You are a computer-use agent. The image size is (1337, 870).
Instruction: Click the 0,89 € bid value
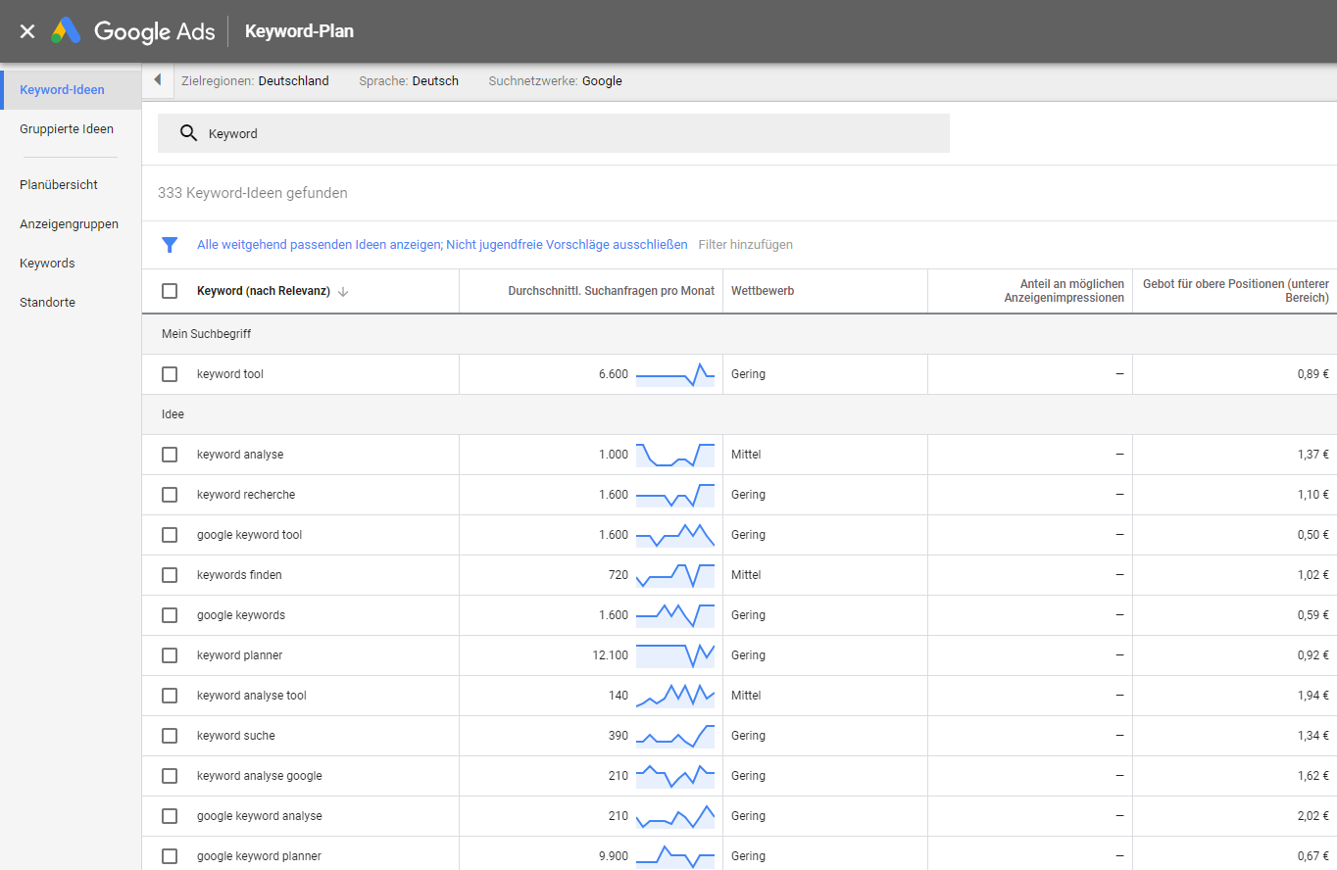tap(1312, 374)
